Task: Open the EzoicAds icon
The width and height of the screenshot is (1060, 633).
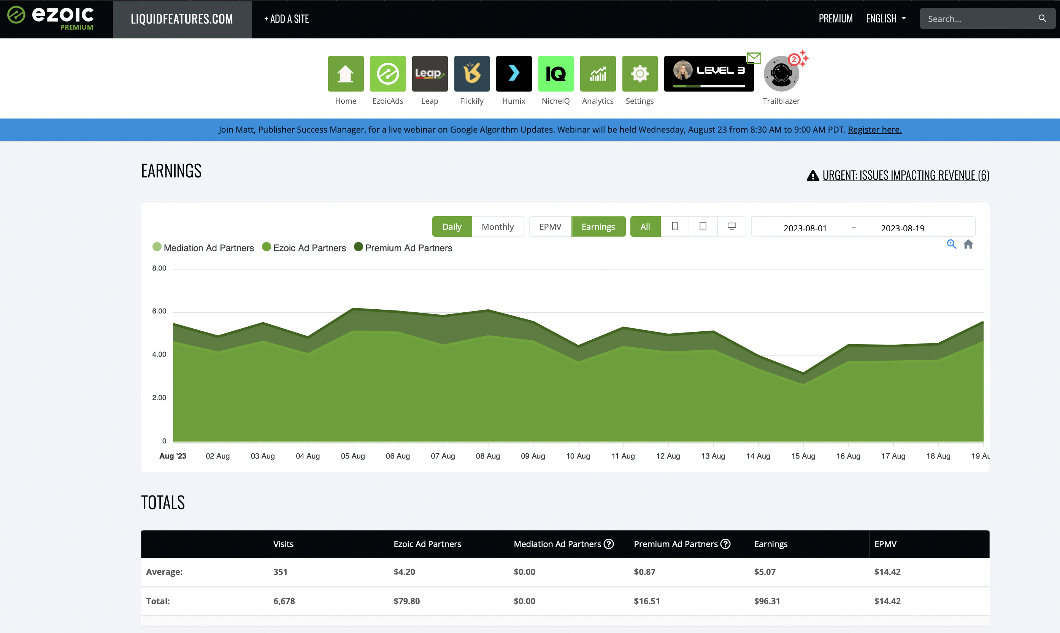Action: point(387,73)
